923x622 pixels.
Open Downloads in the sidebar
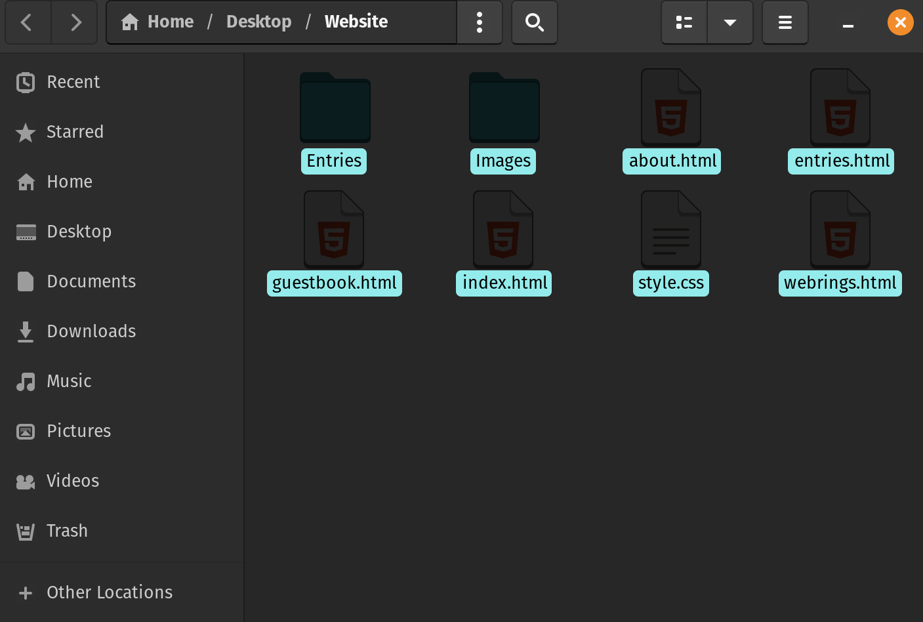(91, 331)
